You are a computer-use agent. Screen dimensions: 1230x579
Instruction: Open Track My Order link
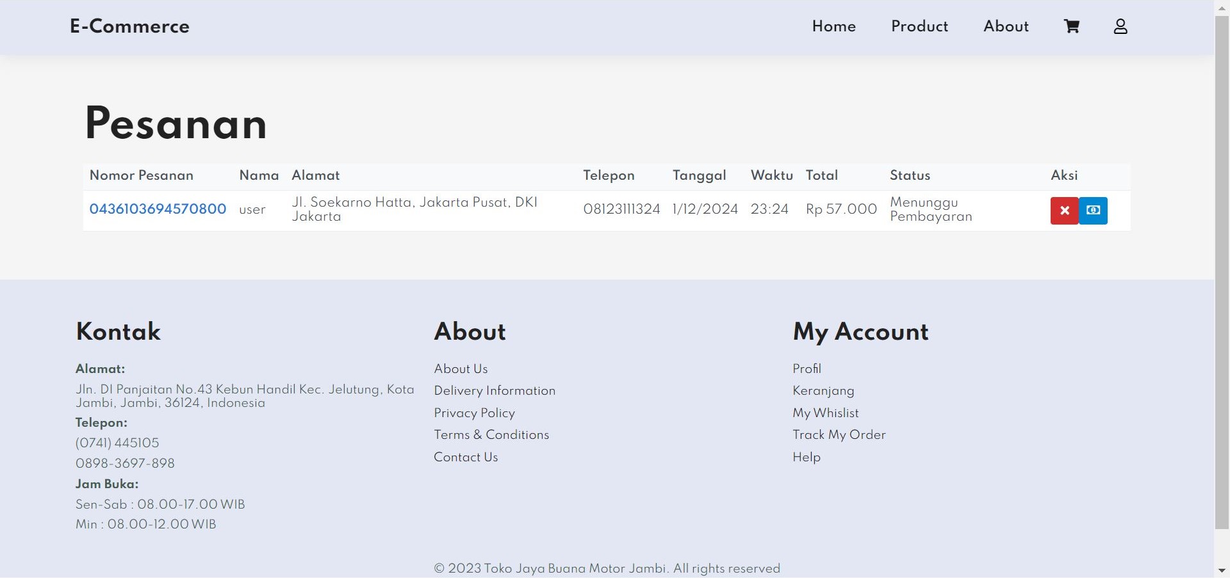[x=839, y=435]
